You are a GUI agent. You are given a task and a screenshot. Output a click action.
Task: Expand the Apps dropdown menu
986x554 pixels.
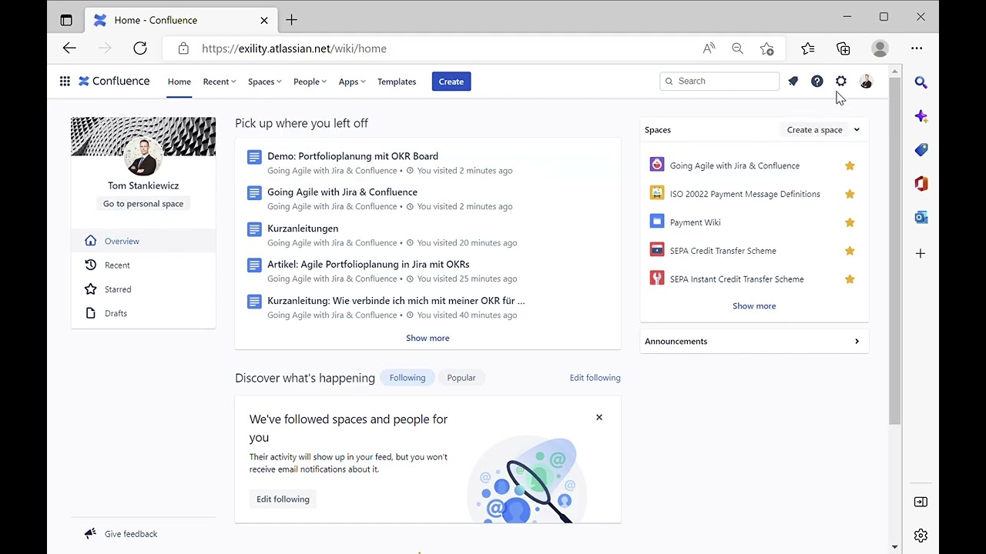[x=352, y=82]
